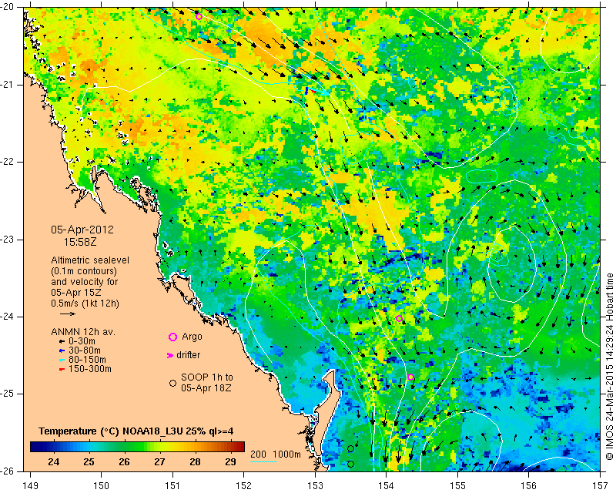Click the red 150-300m ANMN arrow symbol

(x=62, y=369)
